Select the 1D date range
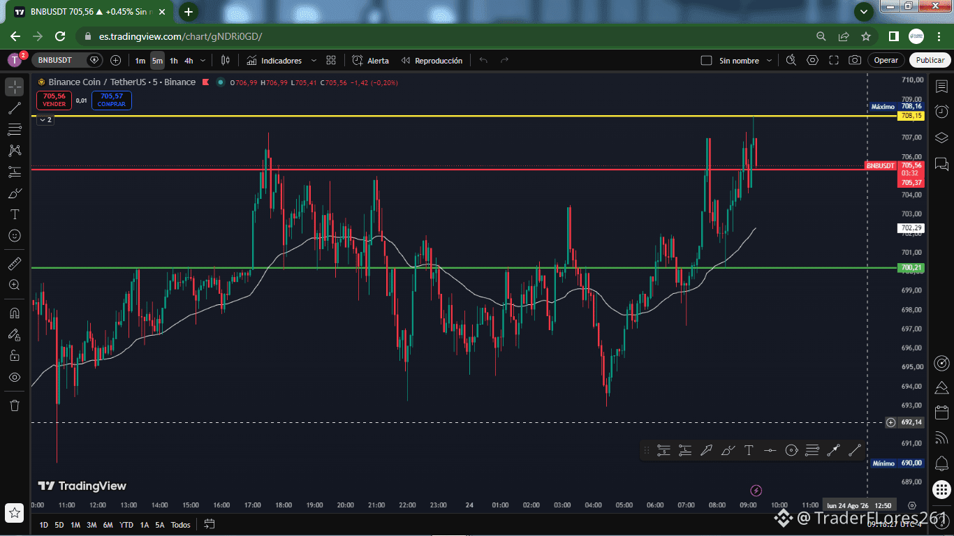 pos(44,525)
